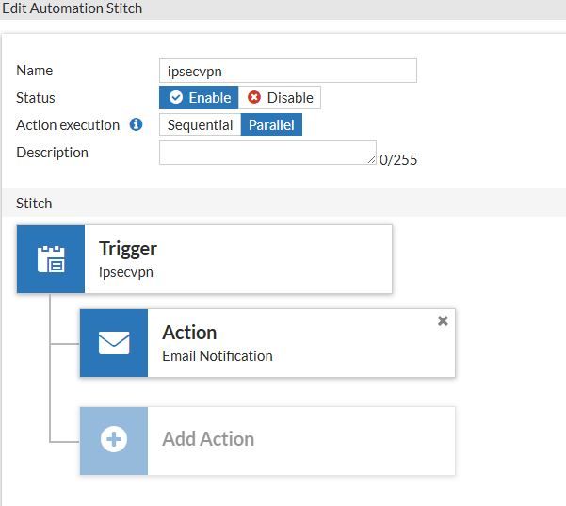This screenshot has width=566, height=506.
Task: Select Parallel action execution
Action: pos(271,125)
